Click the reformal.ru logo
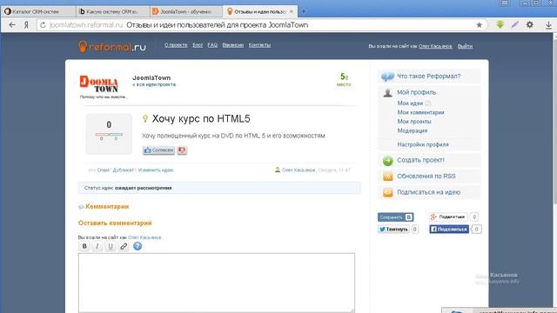This screenshot has height=313, width=557. pyautogui.click(x=112, y=46)
